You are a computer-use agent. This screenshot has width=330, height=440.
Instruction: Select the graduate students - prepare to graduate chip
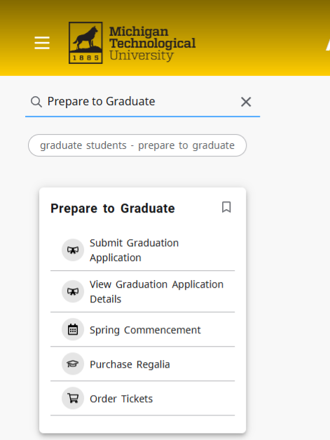137,145
